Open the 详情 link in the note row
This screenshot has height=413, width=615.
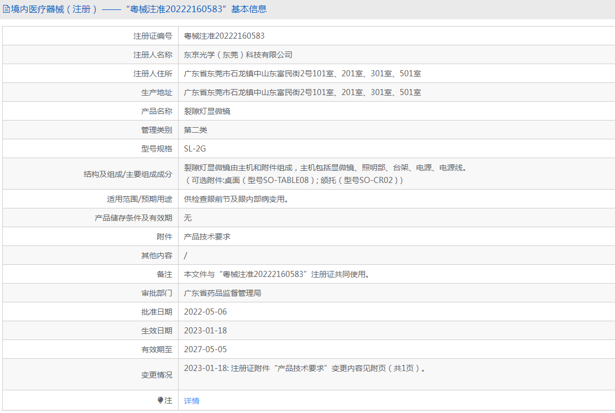(191, 401)
